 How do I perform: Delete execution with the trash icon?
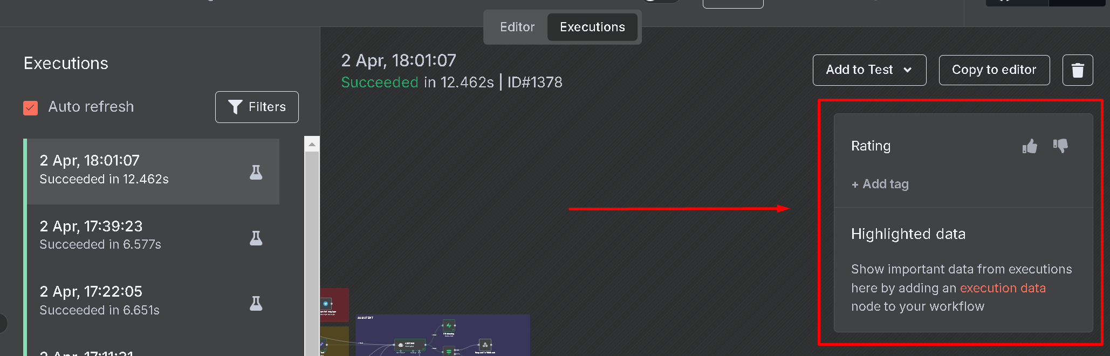(x=1078, y=70)
